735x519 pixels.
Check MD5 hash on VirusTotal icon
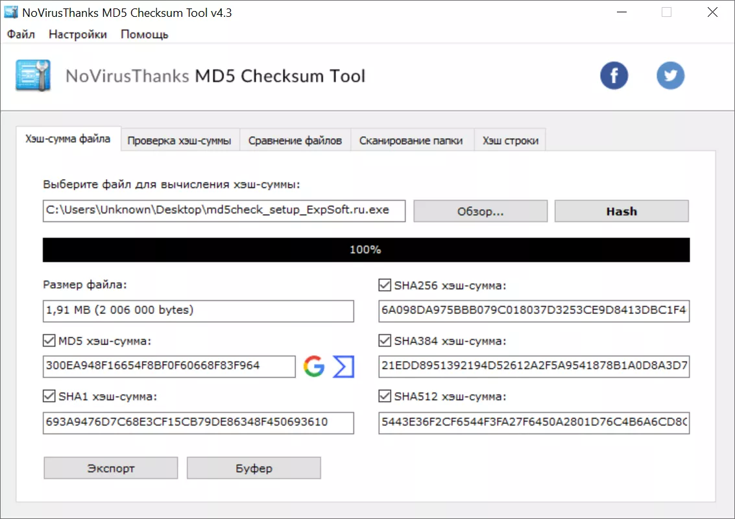coord(344,366)
